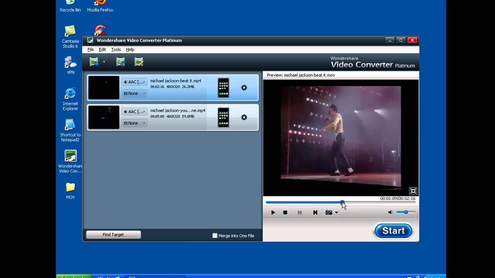Click the 00:01:09/00:02:16 playback time label
The height and width of the screenshot is (278, 495).
[398, 198]
